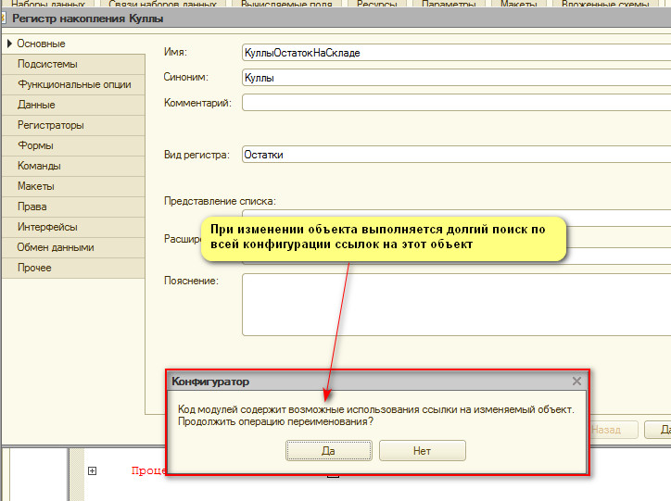Open the Вид регистра combo box
The image size is (671, 501).
454,155
